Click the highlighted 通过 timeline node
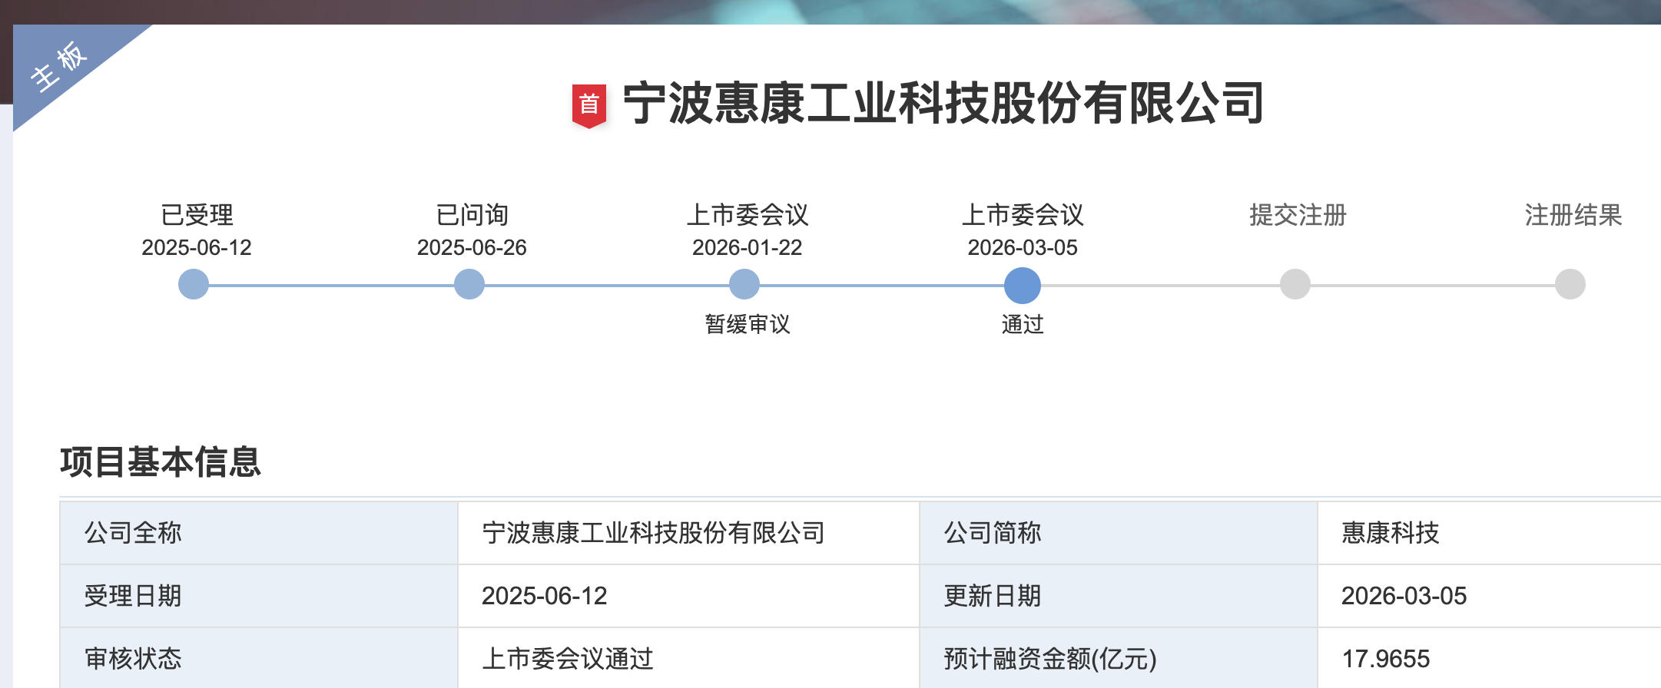This screenshot has width=1661, height=688. tap(1022, 285)
